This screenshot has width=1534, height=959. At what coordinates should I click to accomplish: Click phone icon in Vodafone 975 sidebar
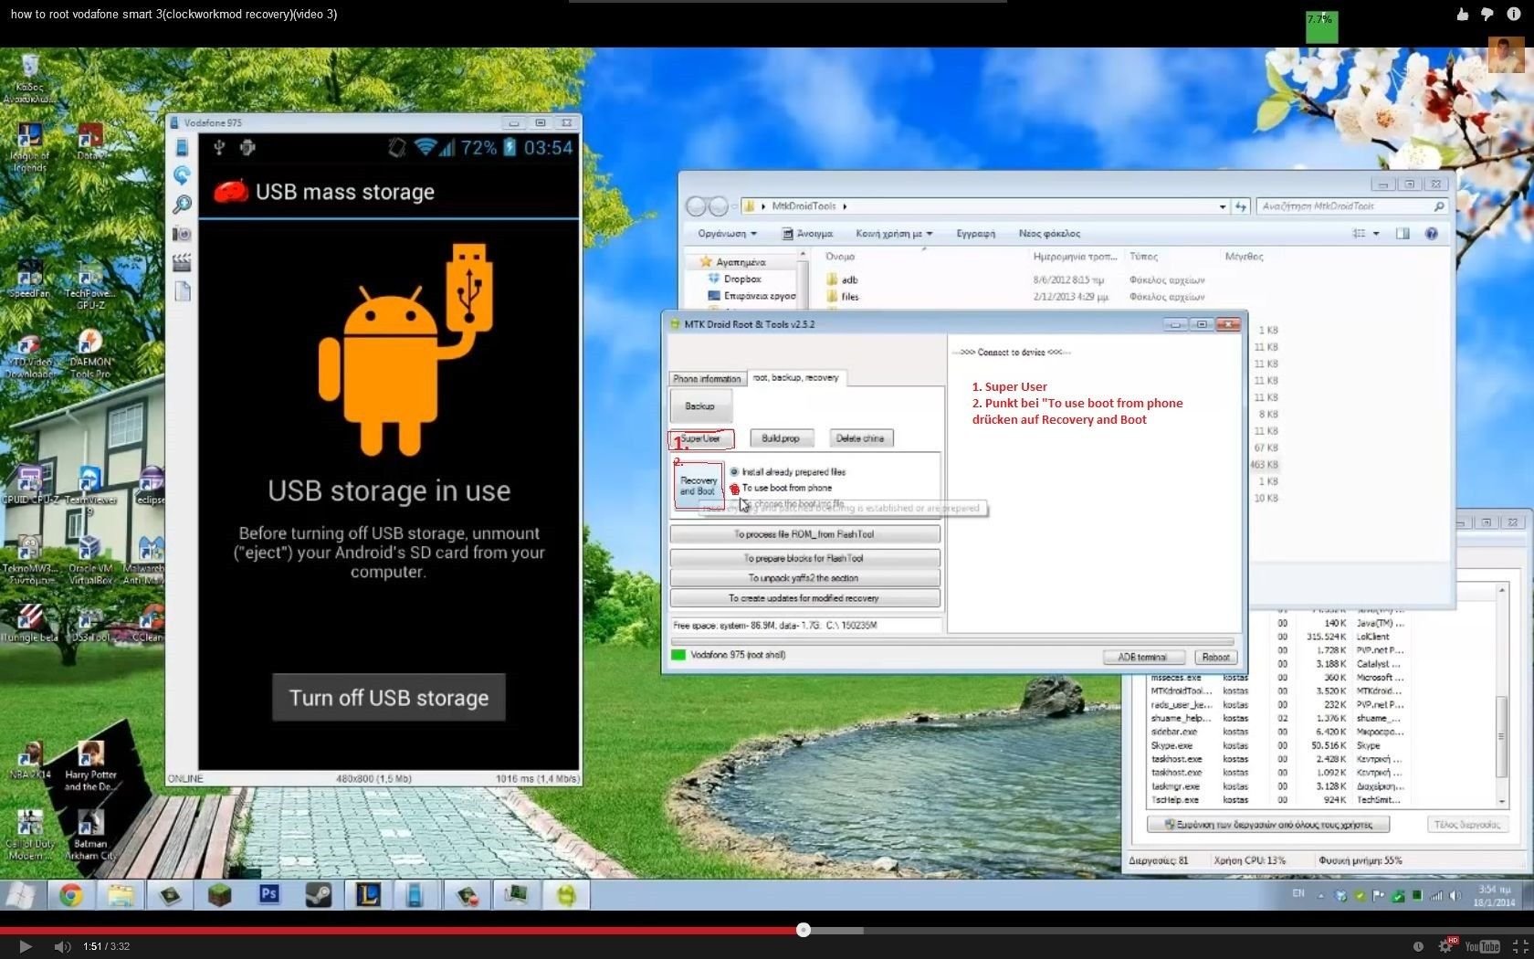(182, 147)
